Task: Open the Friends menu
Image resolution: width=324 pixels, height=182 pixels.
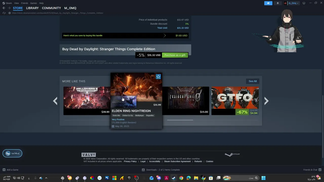Action: (25, 3)
